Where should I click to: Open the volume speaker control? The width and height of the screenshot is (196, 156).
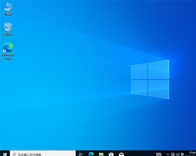[x=178, y=155]
